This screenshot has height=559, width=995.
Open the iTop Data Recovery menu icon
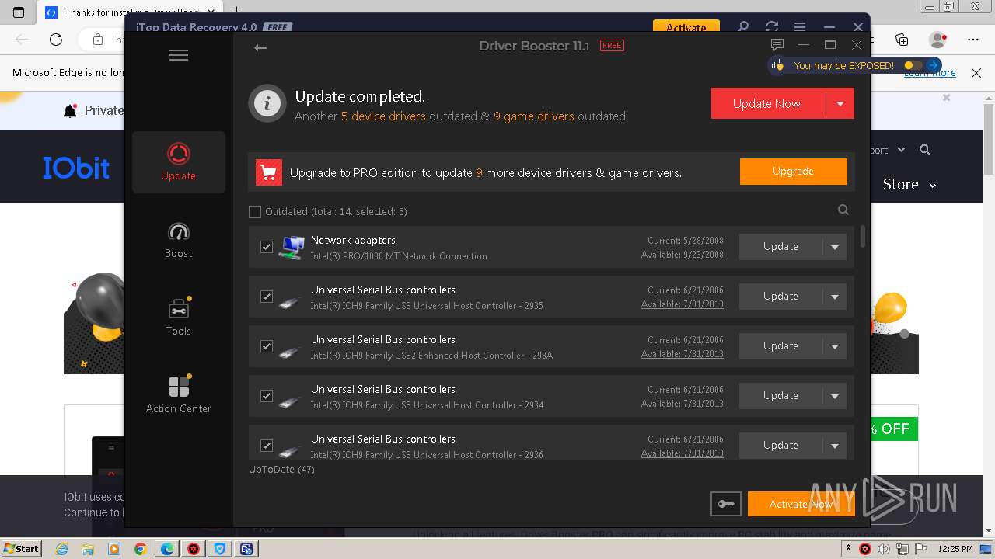pyautogui.click(x=800, y=27)
